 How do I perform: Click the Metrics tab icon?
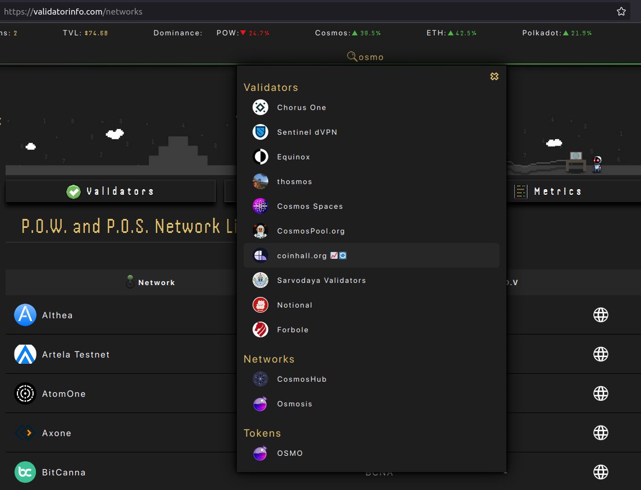click(x=521, y=191)
